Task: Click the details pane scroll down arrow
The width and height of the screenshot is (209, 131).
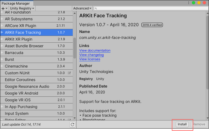Action: click(x=207, y=118)
